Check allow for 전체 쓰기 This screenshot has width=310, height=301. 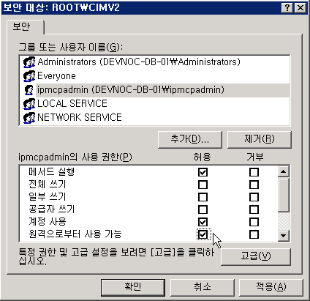pos(203,185)
